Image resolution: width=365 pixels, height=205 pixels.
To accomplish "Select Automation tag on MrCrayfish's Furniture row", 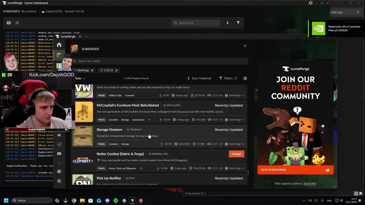I will [138, 120].
